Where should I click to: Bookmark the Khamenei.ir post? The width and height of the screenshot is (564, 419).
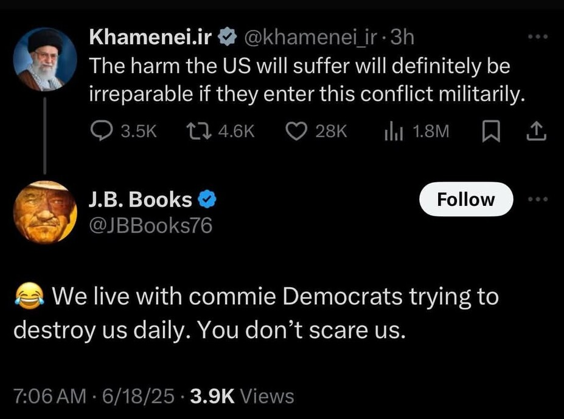pyautogui.click(x=489, y=132)
